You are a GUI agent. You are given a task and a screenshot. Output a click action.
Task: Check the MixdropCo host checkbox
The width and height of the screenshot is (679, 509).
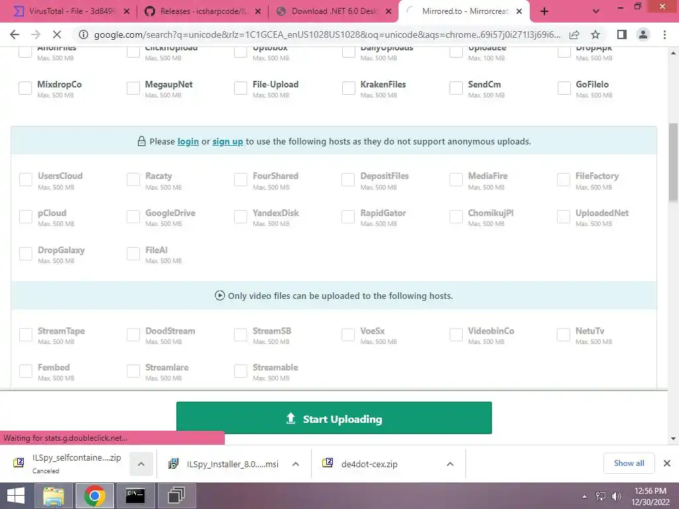pos(25,88)
